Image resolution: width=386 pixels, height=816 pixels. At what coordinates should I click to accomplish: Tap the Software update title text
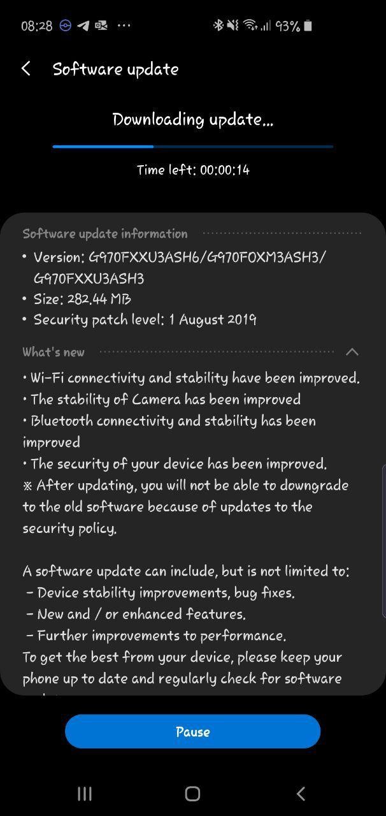[115, 69]
